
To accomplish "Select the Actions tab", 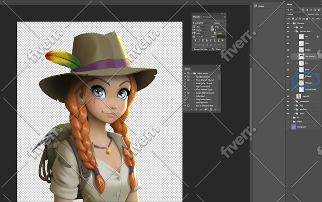I will pyautogui.click(x=188, y=69).
